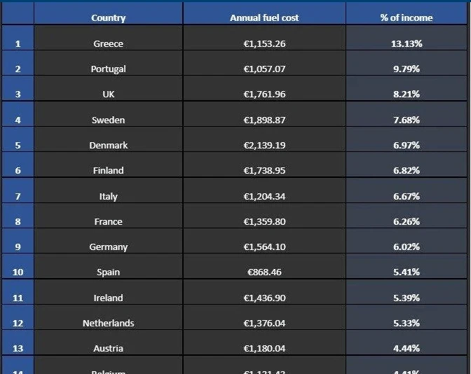The width and height of the screenshot is (471, 374).
Task: Select Greece's 13.13% income cell
Action: 407,43
